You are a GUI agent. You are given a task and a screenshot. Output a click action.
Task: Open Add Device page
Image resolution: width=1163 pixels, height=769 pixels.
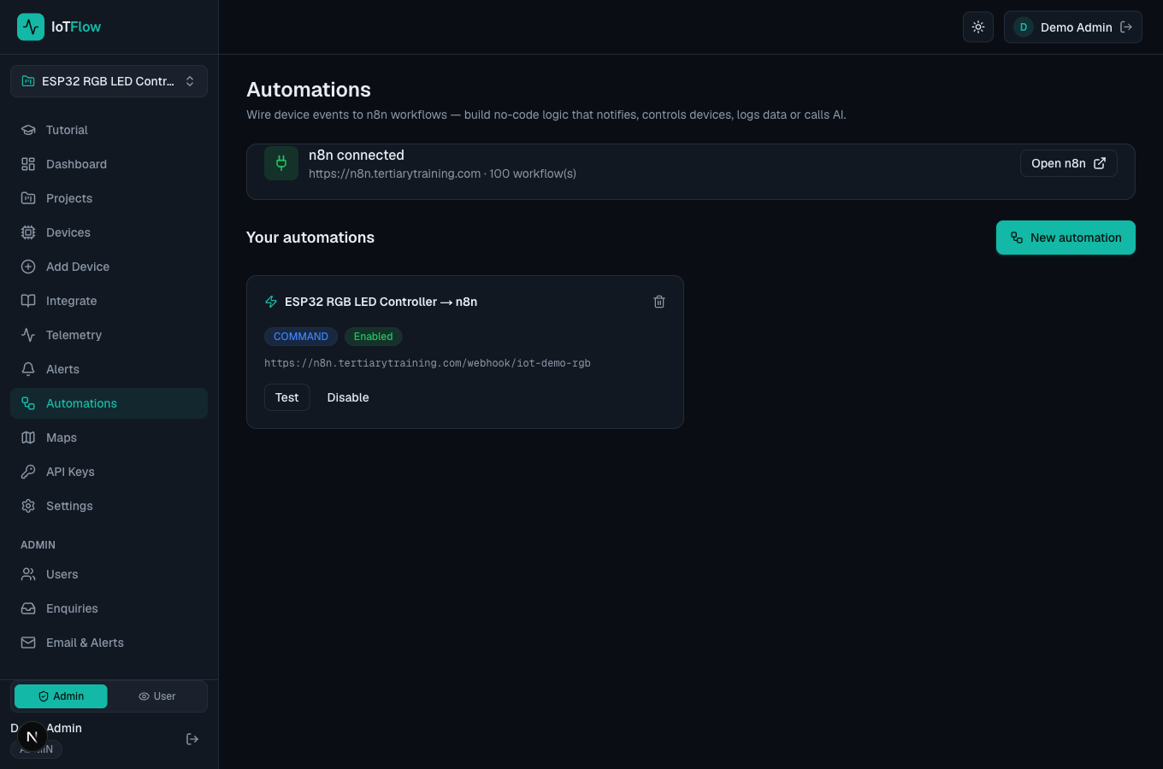(x=109, y=267)
